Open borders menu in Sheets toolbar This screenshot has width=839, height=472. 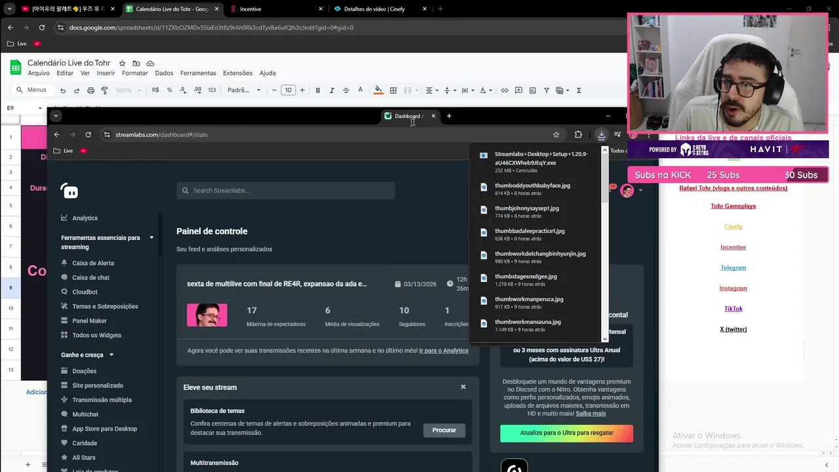pos(393,90)
